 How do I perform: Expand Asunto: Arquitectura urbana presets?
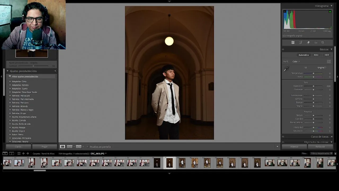[10, 117]
